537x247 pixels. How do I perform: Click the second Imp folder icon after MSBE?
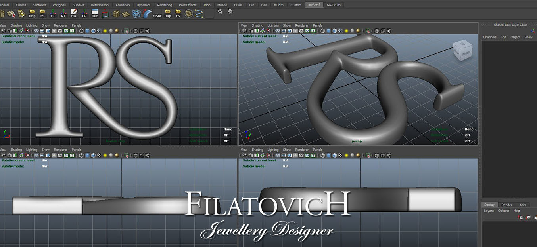pos(168,14)
